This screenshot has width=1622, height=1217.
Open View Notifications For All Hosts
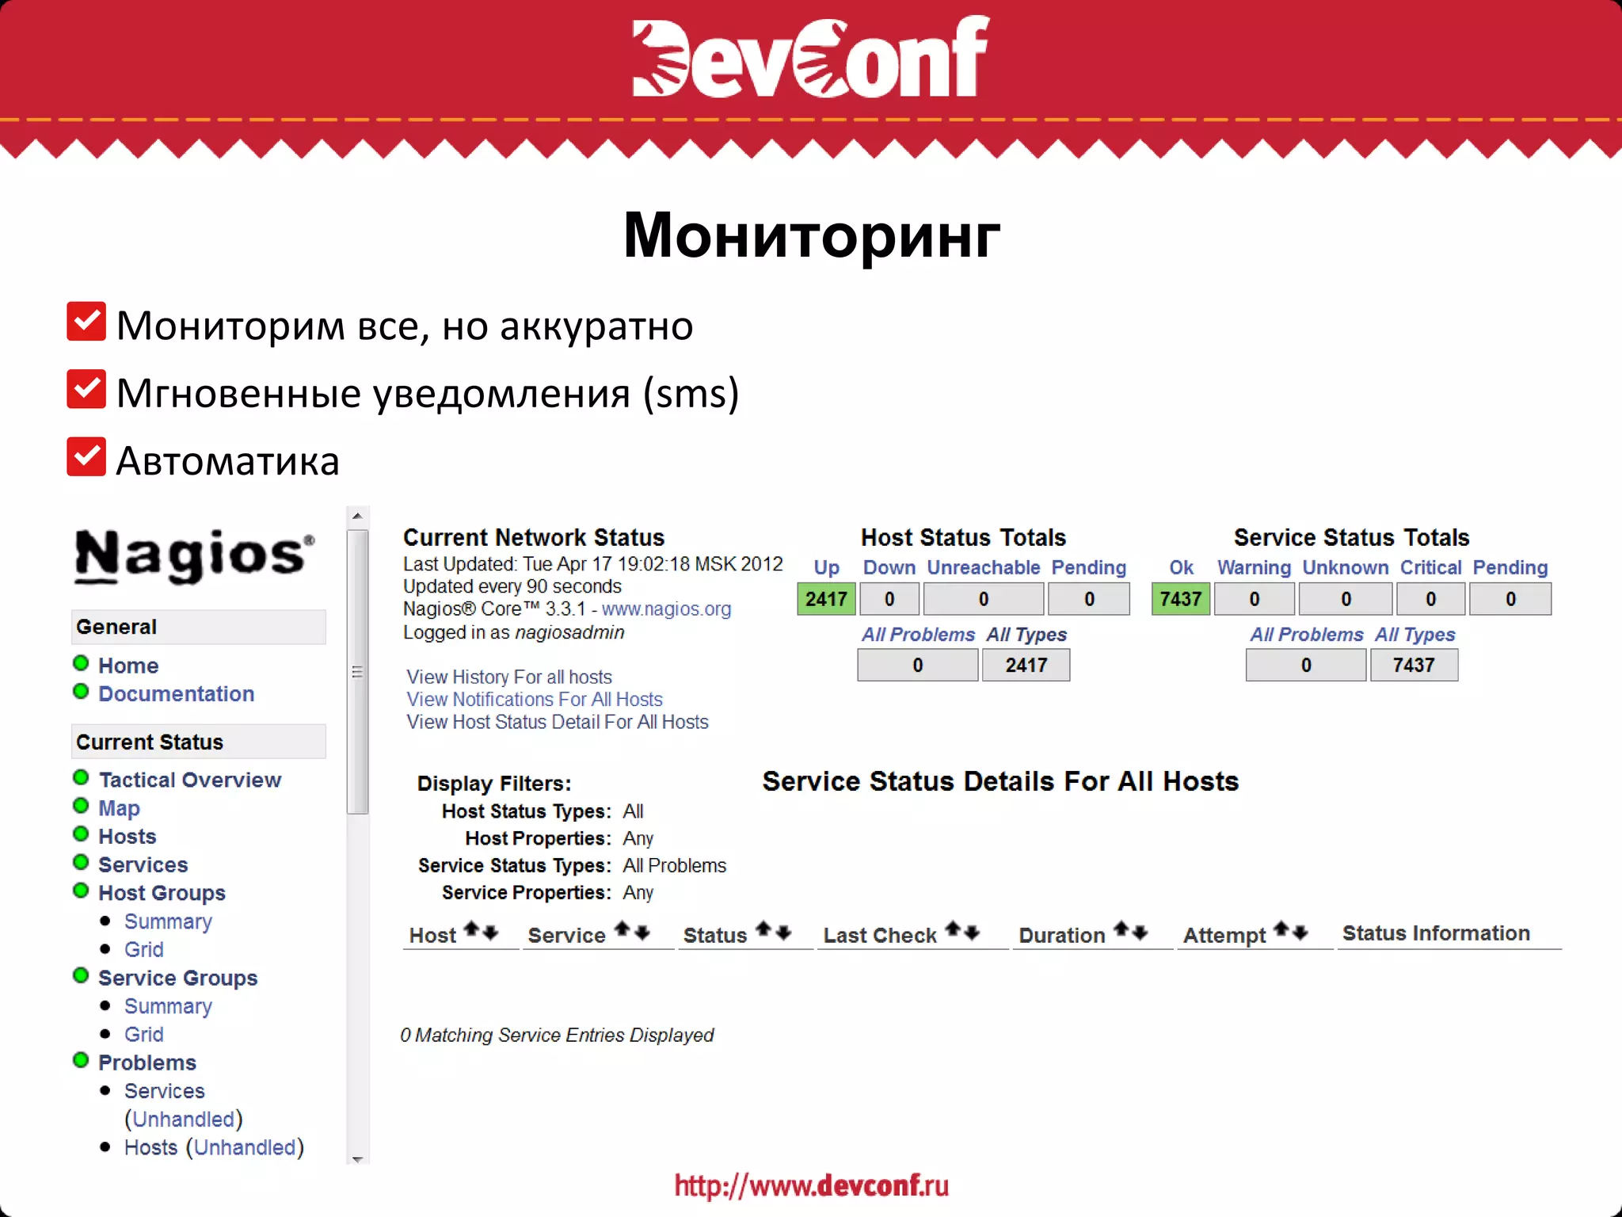[x=535, y=699]
